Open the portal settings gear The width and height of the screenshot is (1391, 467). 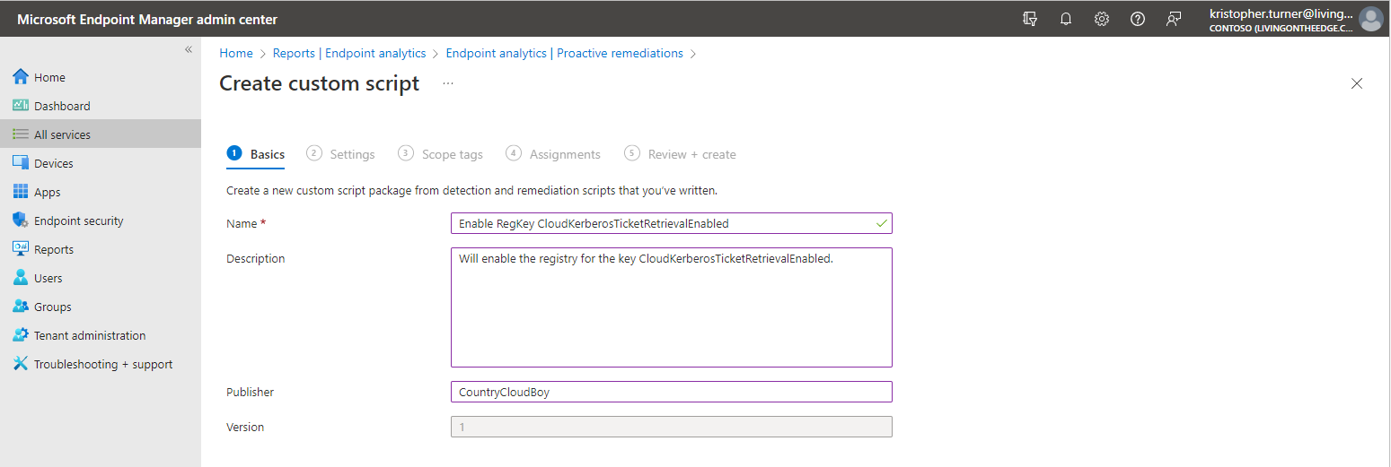pos(1102,19)
